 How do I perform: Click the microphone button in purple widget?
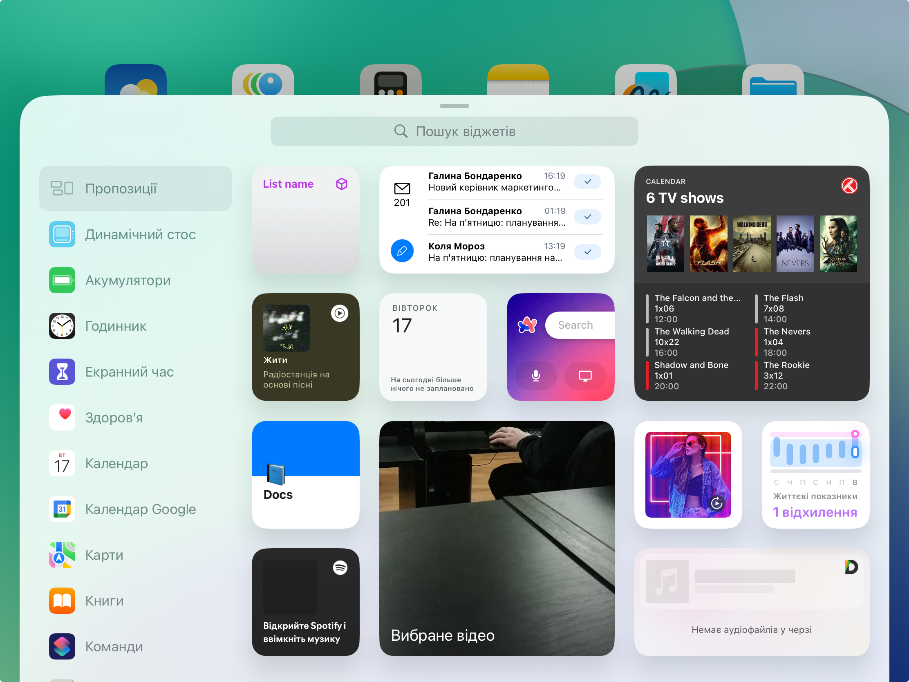pos(536,375)
